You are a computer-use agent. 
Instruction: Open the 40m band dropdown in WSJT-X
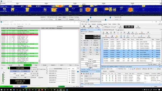click(x=4, y=68)
